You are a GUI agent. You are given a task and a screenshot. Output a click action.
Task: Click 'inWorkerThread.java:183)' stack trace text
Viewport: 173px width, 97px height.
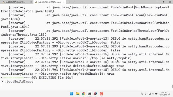(24, 35)
